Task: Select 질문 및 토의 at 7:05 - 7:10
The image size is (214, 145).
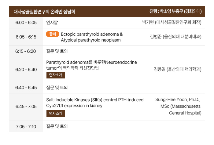Action: [x=57, y=126]
